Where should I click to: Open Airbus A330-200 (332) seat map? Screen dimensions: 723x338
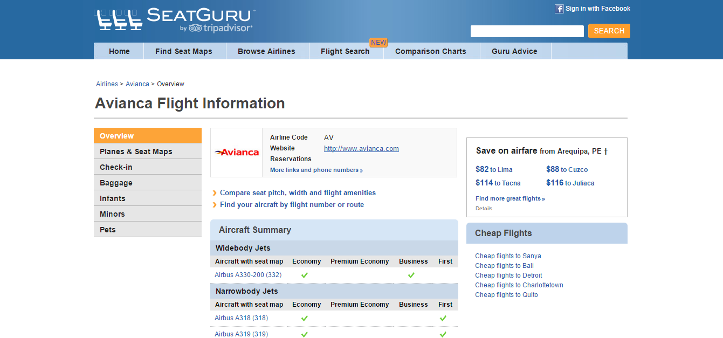248,275
